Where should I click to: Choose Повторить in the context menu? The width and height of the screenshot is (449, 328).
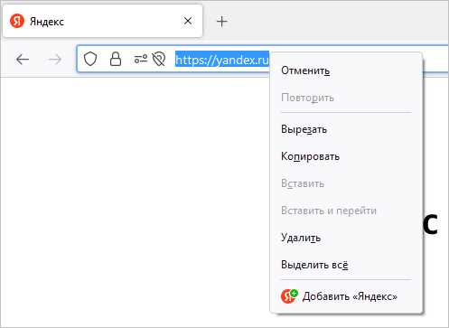347,98
